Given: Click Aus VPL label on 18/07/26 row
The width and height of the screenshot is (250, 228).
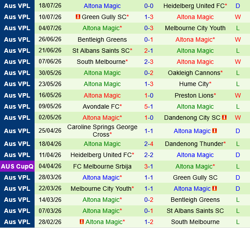Looking at the screenshot, I should tap(17, 6).
